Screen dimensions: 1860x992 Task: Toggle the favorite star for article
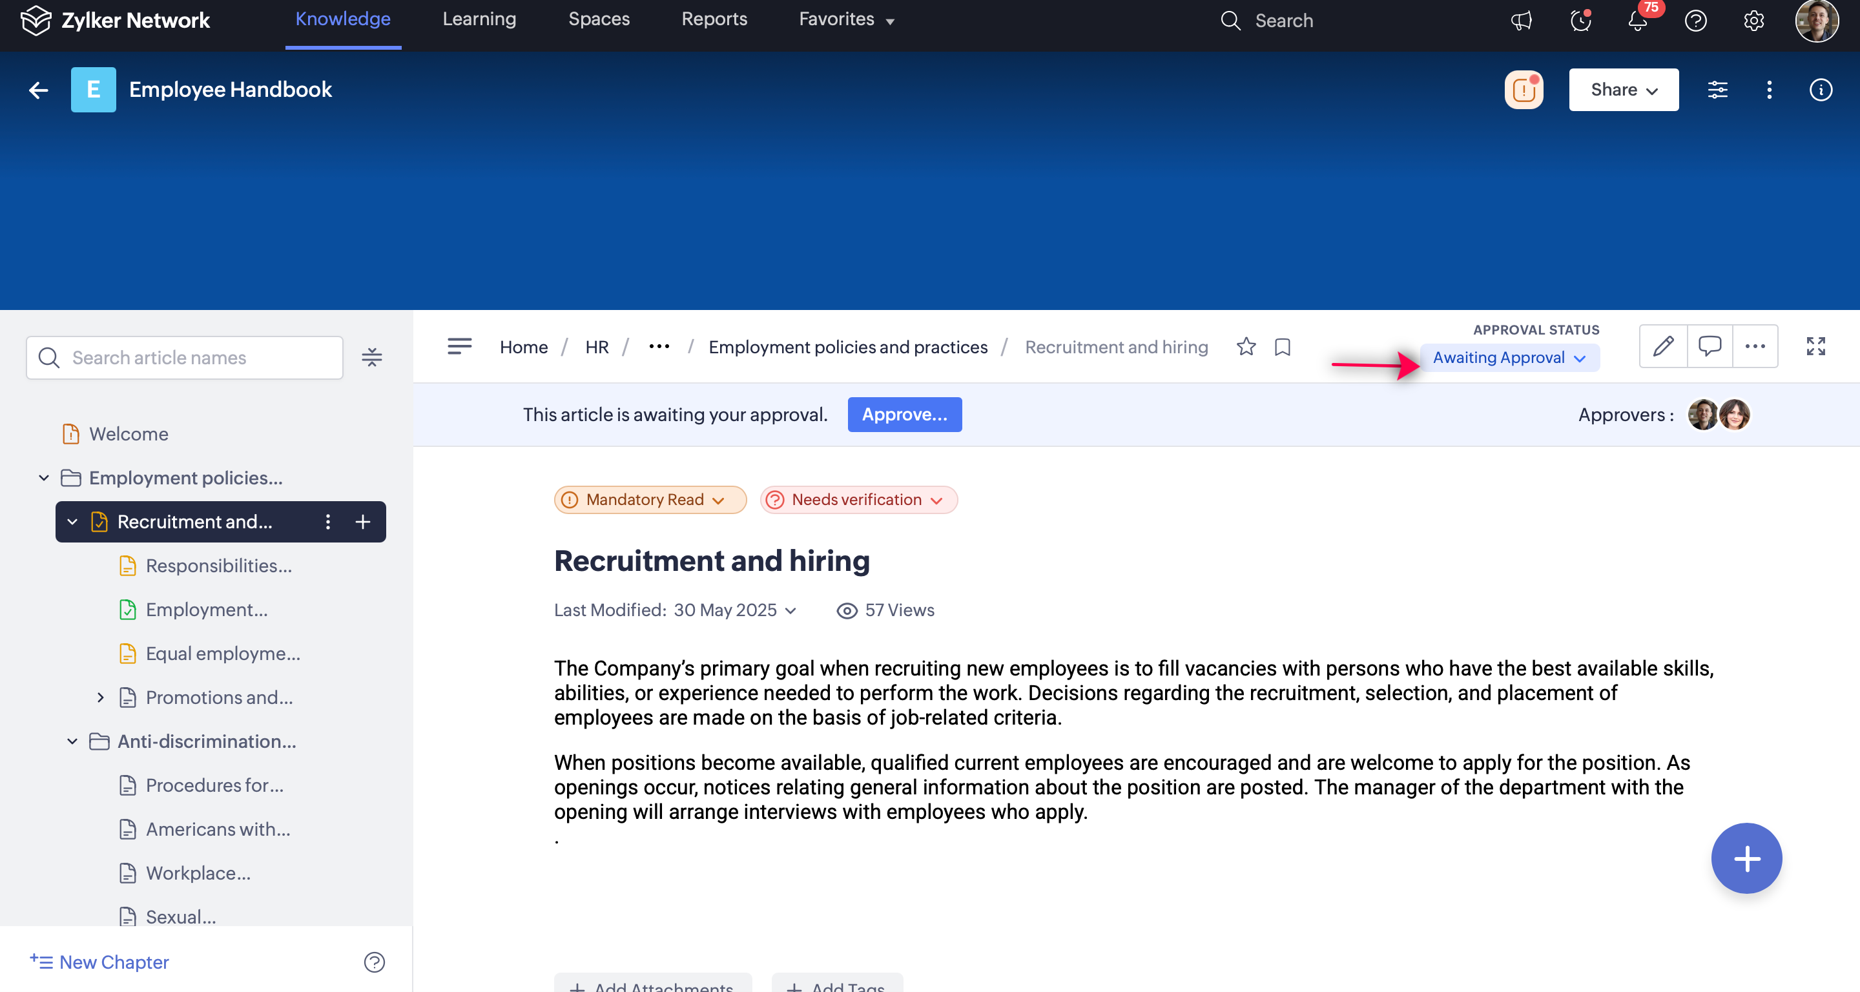pos(1246,347)
